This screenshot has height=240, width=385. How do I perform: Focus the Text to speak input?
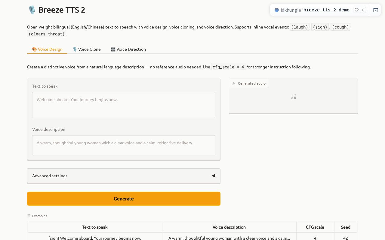point(124,105)
